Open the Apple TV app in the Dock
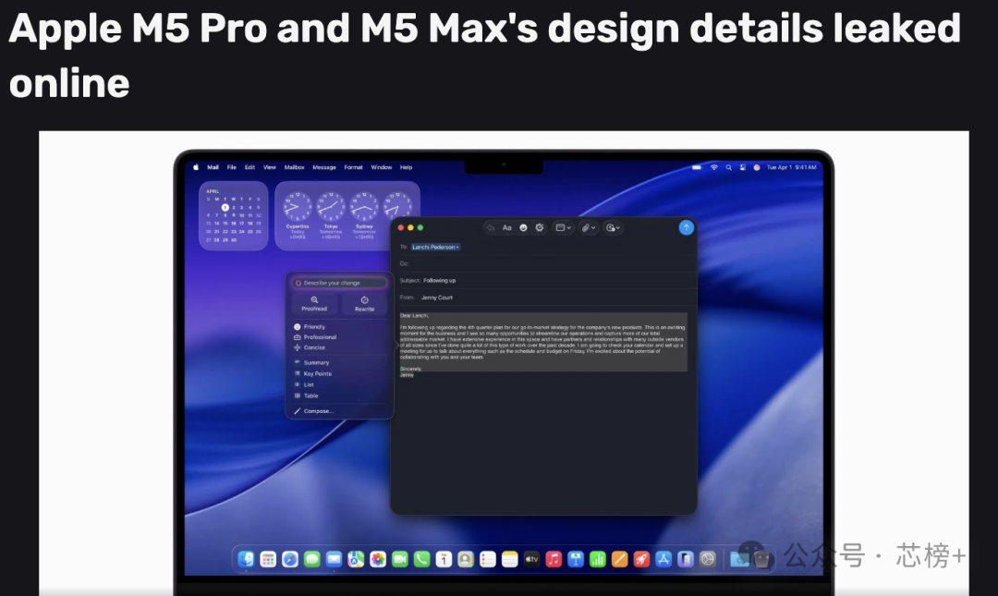The width and height of the screenshot is (998, 596). coord(530,559)
